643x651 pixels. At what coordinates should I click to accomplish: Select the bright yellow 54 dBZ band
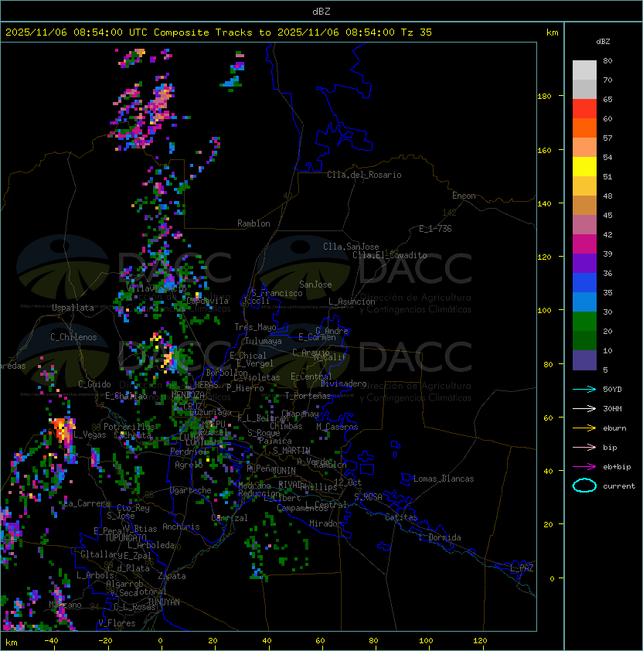pyautogui.click(x=584, y=166)
